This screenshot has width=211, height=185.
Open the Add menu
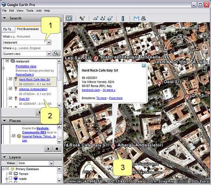[39, 11]
